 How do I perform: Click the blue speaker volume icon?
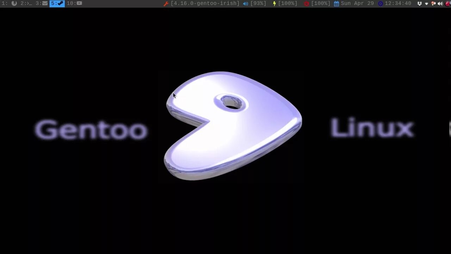(246, 4)
